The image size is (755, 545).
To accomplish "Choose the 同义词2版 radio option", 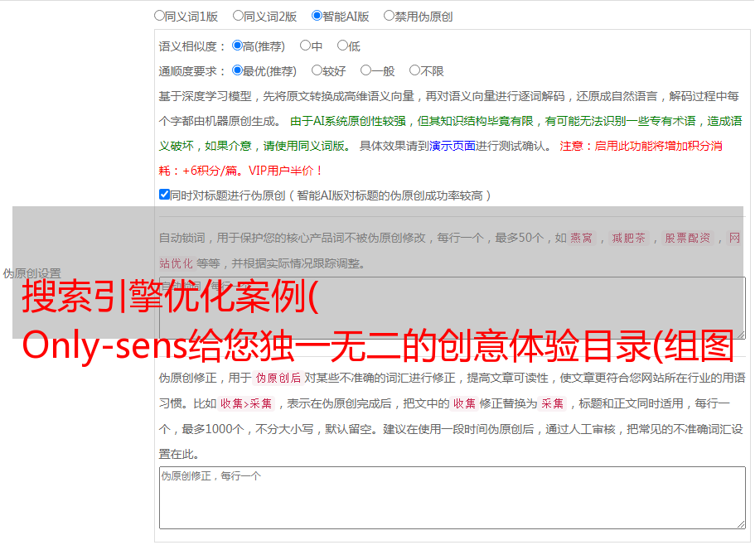I will (x=238, y=16).
